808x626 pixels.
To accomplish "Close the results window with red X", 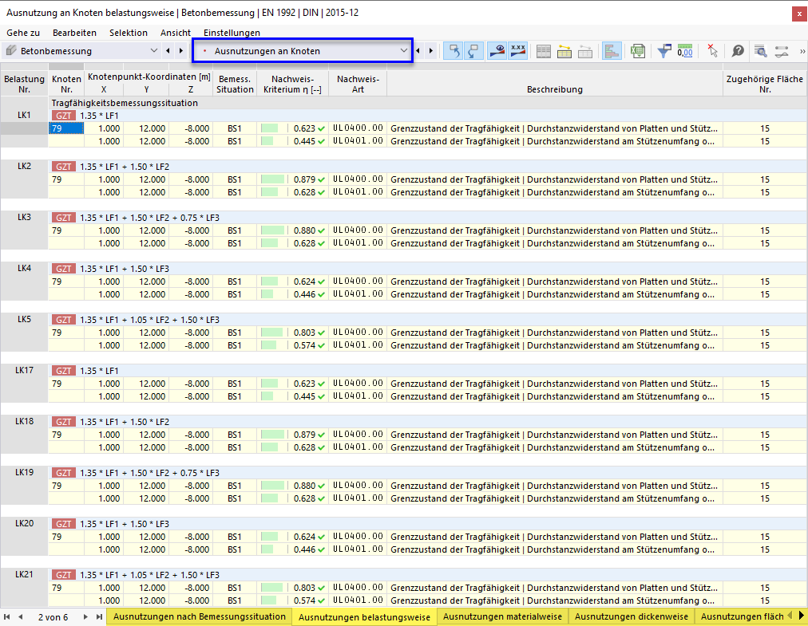I will click(x=798, y=14).
